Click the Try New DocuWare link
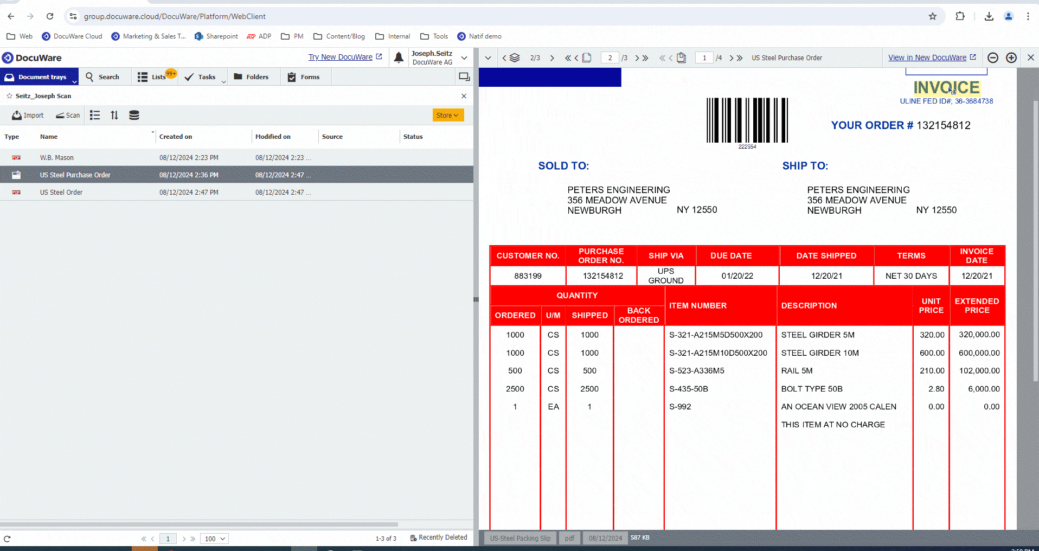 [341, 56]
